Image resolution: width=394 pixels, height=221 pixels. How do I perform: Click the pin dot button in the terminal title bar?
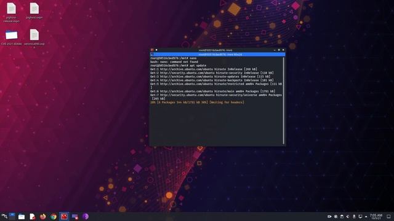[156, 50]
